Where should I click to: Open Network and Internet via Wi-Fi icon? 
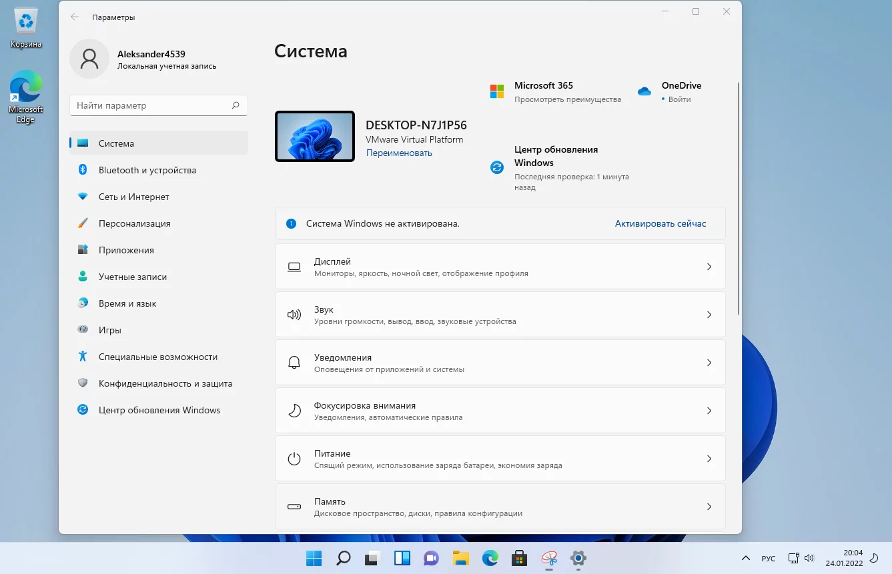[x=83, y=197]
